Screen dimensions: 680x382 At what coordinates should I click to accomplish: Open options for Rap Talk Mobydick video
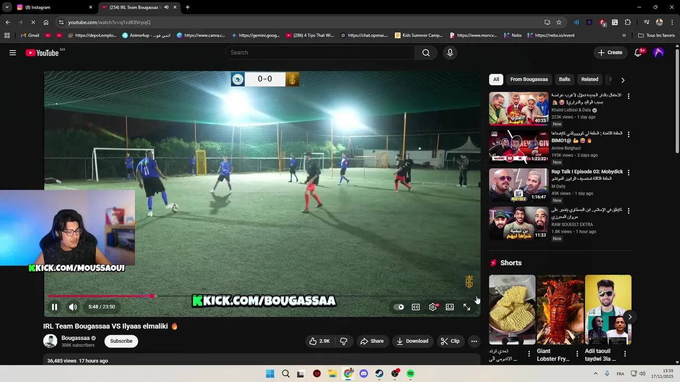(628, 173)
